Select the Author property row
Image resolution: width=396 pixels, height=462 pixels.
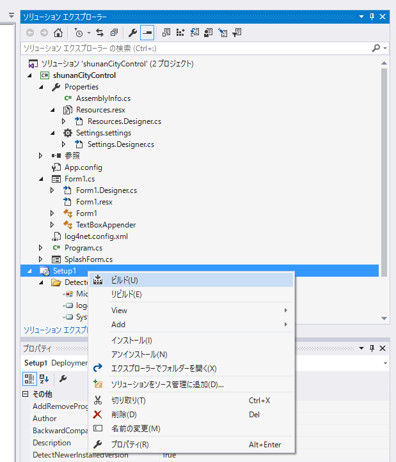pyautogui.click(x=60, y=419)
